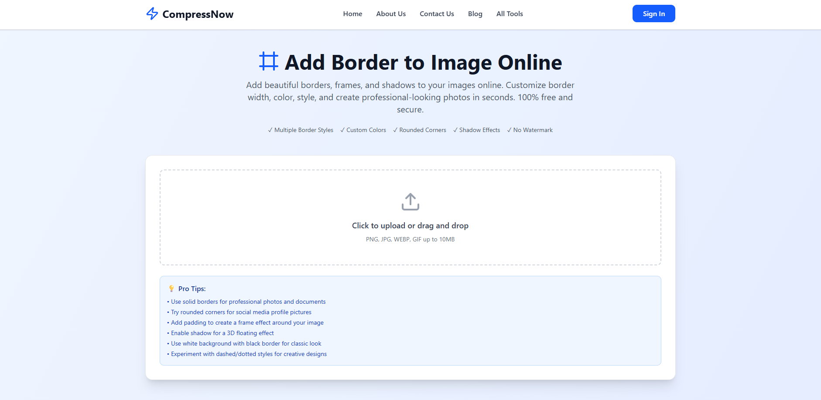Click the checkmark beside Multiple Border Styles
This screenshot has width=821, height=400.
click(270, 129)
